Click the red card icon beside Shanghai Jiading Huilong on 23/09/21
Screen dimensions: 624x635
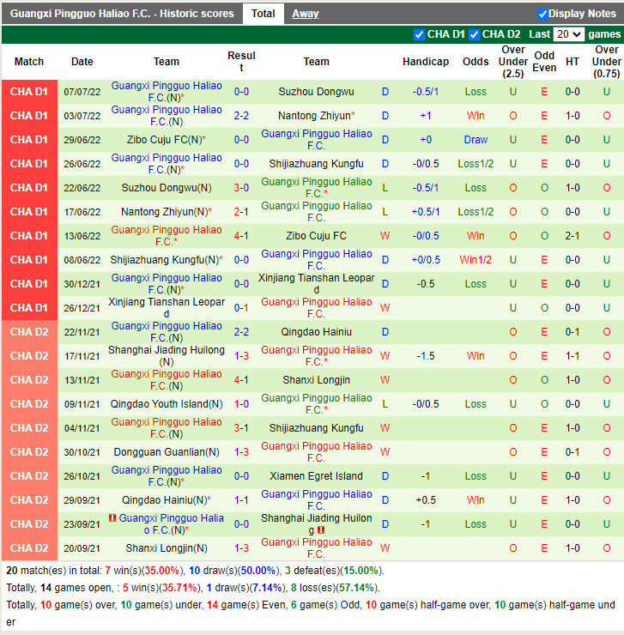[x=321, y=529]
